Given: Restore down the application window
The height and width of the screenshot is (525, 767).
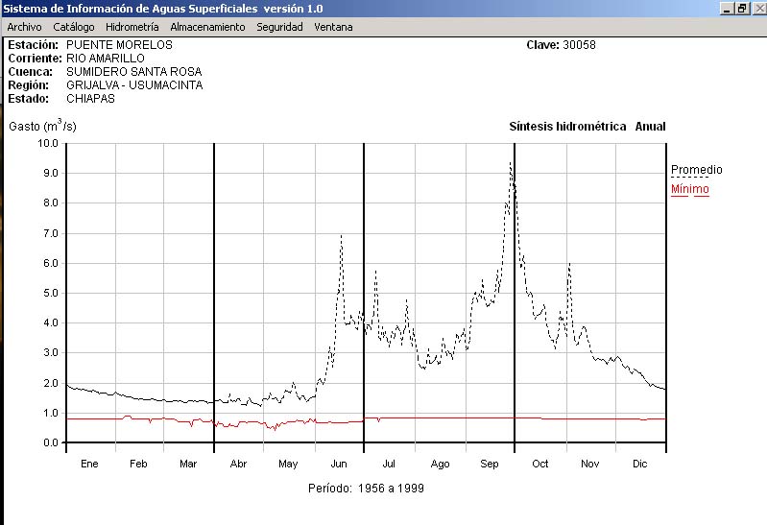Looking at the screenshot, I should [741, 8].
